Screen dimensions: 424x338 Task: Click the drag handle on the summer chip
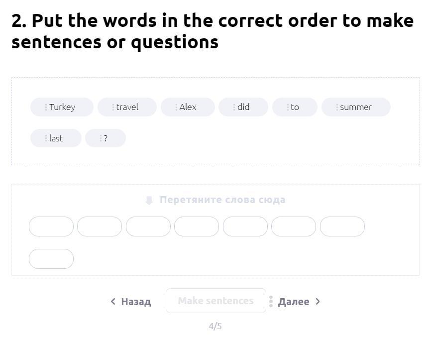[x=337, y=107]
